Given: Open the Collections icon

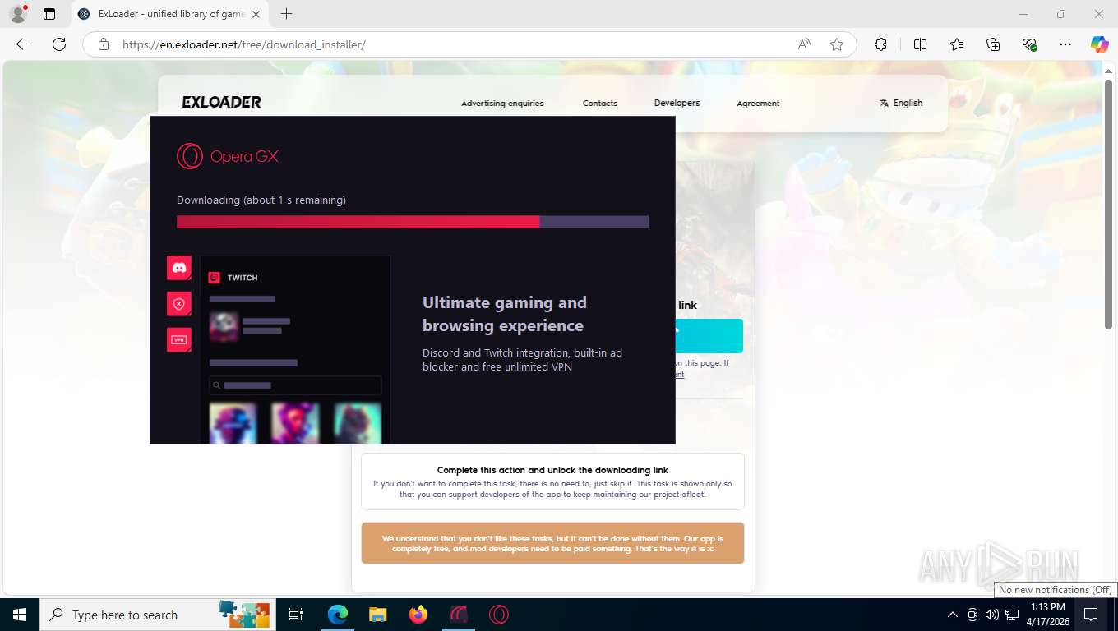Looking at the screenshot, I should [x=993, y=44].
